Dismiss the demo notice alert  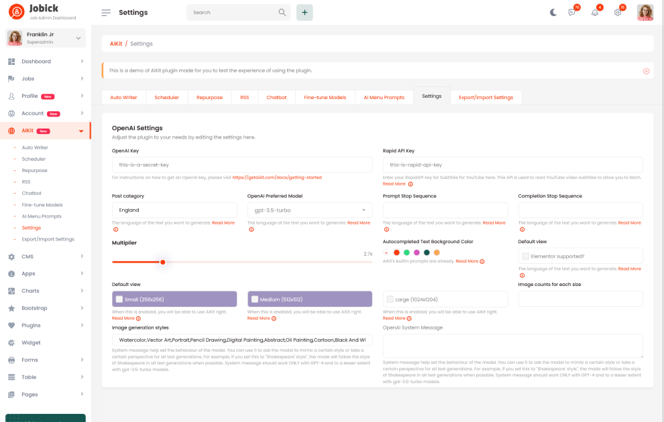[646, 70]
